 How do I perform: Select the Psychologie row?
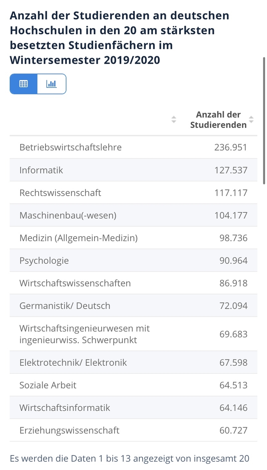pos(133,260)
